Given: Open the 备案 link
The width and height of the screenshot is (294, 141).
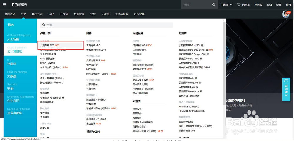Looking at the screenshot, I should (279, 5).
